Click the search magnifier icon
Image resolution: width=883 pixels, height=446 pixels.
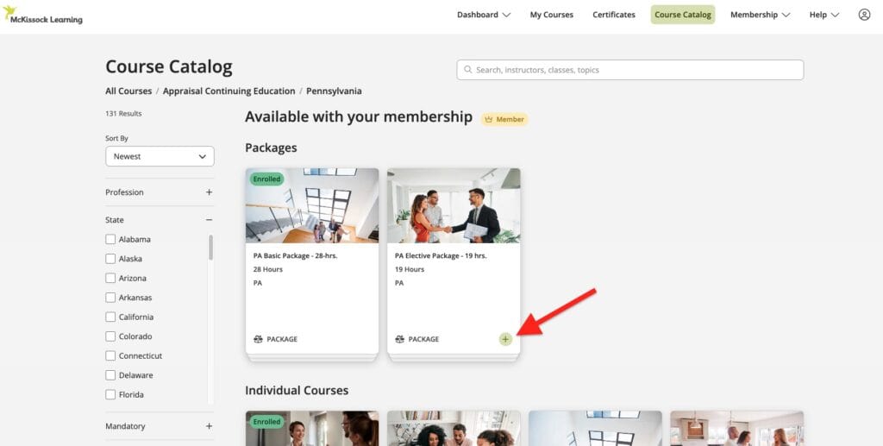pyautogui.click(x=468, y=70)
